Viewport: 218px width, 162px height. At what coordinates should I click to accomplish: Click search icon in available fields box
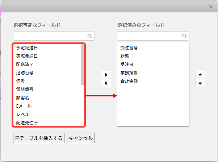pyautogui.click(x=89, y=36)
